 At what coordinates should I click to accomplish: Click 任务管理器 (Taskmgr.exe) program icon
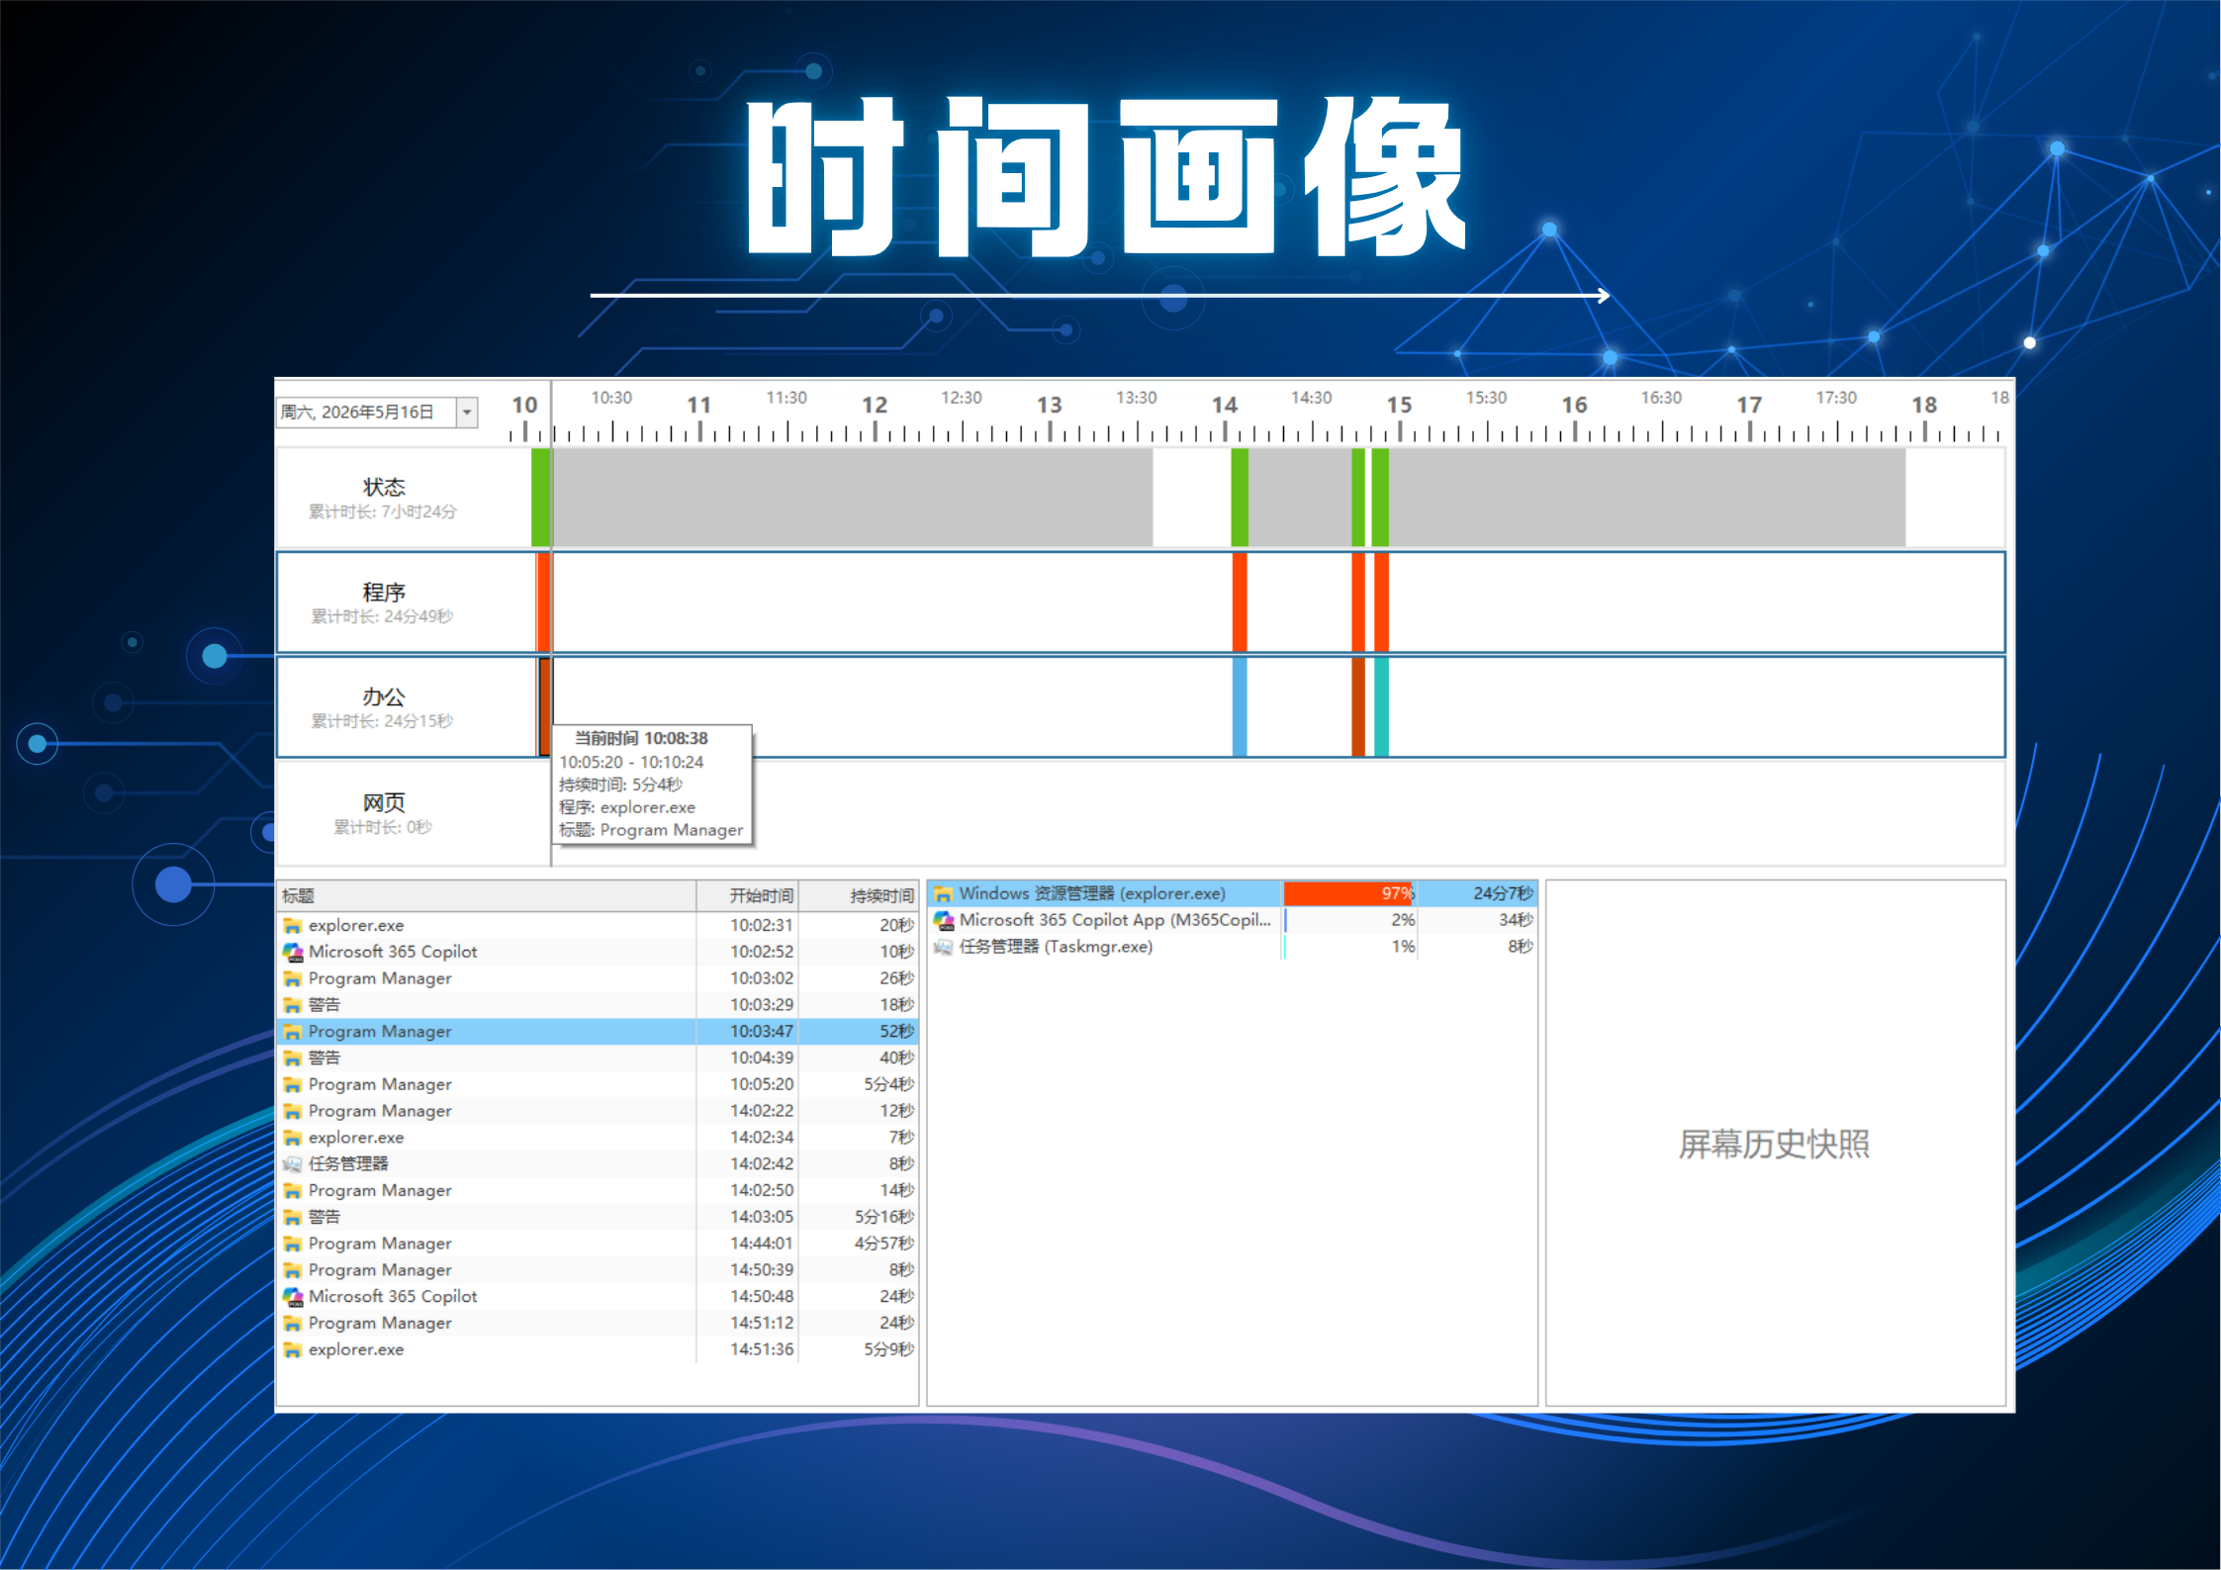(944, 947)
